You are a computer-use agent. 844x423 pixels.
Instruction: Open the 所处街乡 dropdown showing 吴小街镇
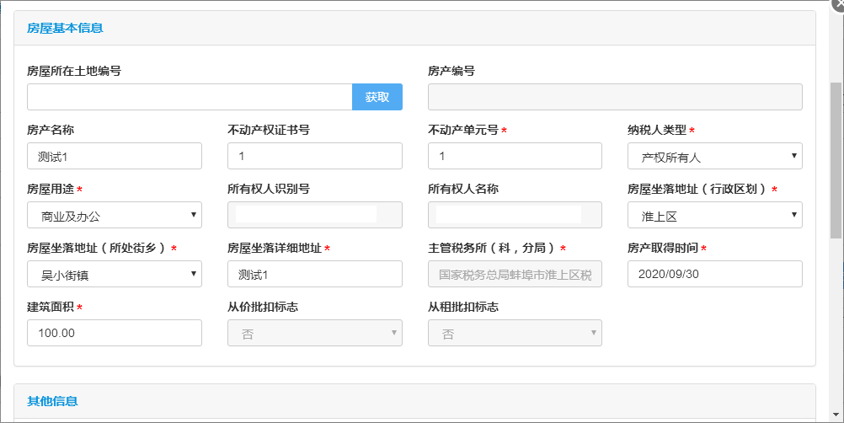[x=115, y=274]
